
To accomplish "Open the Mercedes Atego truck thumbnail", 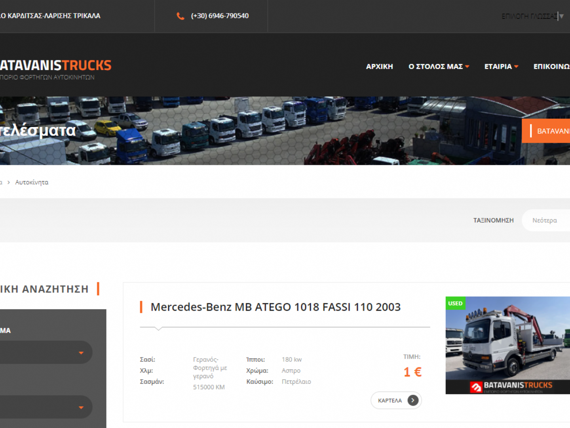I will click(x=508, y=345).
